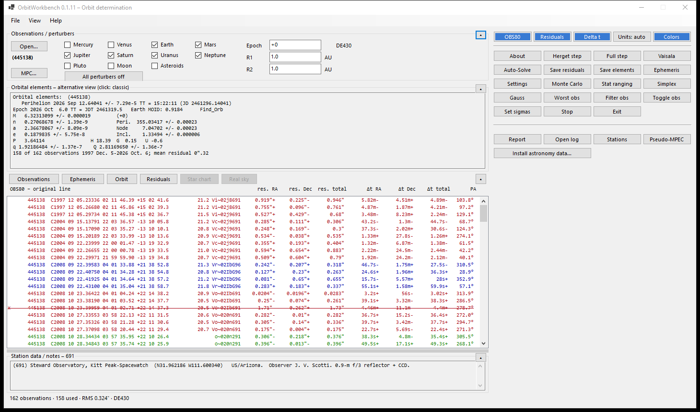The width and height of the screenshot is (700, 412).
Task: Click Install astronomy data...
Action: tap(542, 153)
